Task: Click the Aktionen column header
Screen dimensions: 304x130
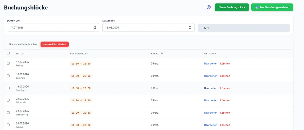Action: click(210, 54)
